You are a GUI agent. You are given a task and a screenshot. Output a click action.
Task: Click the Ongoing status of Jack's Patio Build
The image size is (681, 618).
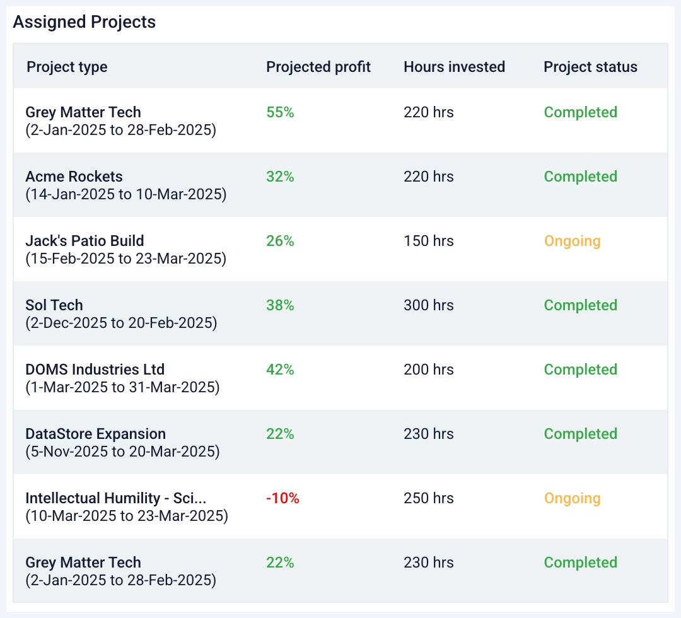[x=572, y=241]
